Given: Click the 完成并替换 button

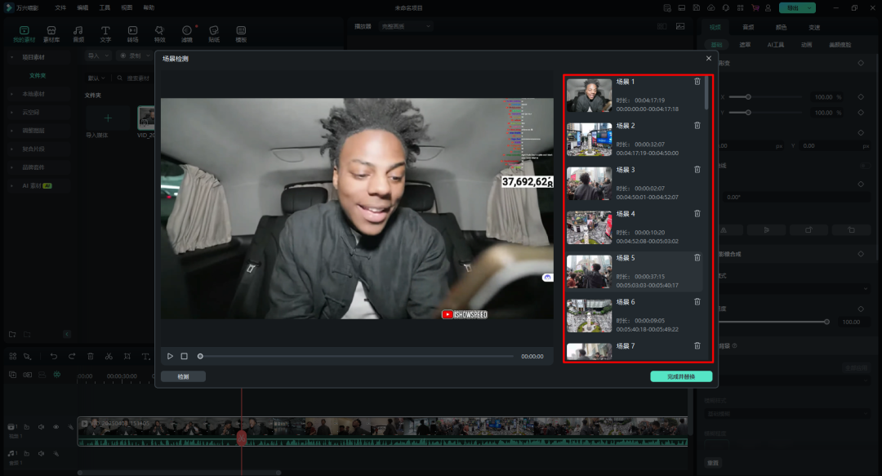Looking at the screenshot, I should point(681,376).
